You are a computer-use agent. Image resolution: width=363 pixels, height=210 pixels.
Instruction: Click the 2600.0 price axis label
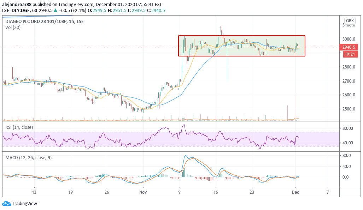[x=349, y=95]
